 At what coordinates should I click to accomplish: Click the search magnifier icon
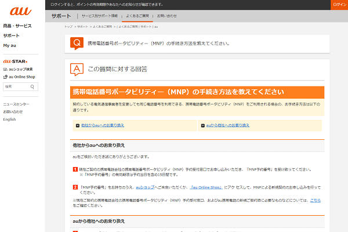(x=32, y=86)
